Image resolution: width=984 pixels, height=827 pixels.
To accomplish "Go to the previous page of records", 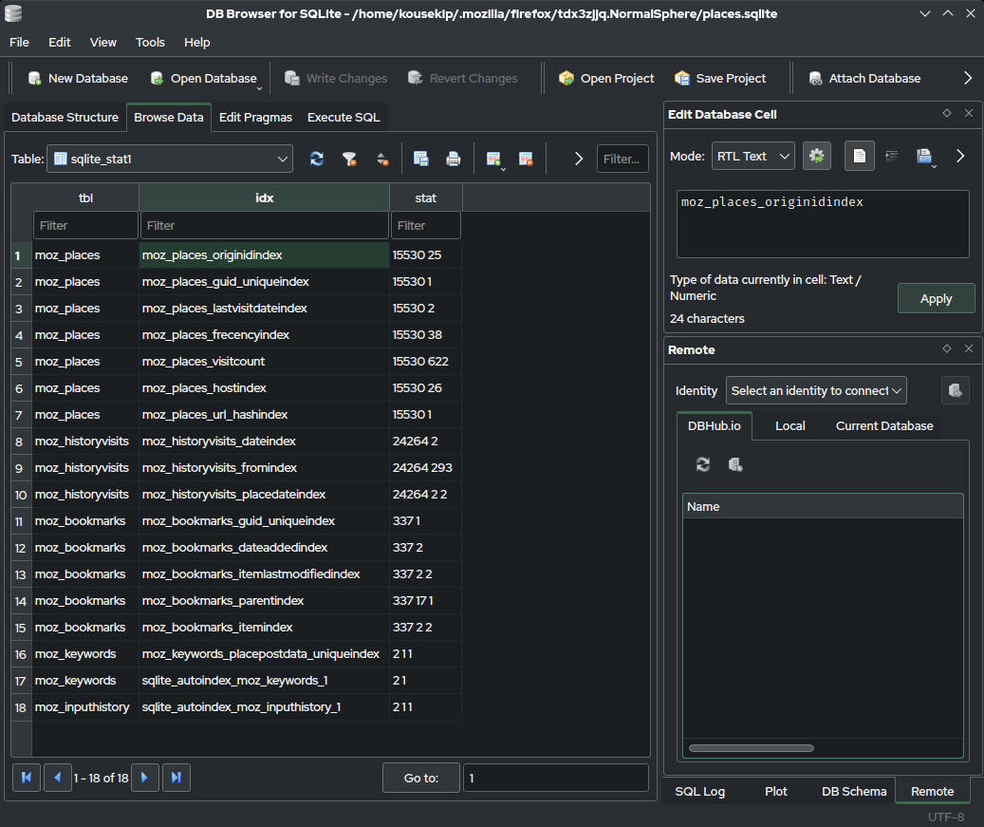I will (58, 778).
